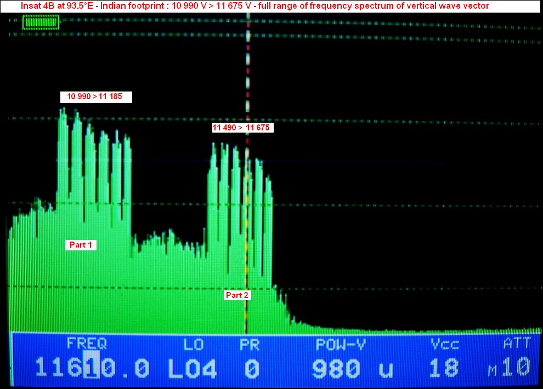The width and height of the screenshot is (543, 389).
Task: Click the "11 490 > 11 675" annotation label
Action: pyautogui.click(x=242, y=128)
